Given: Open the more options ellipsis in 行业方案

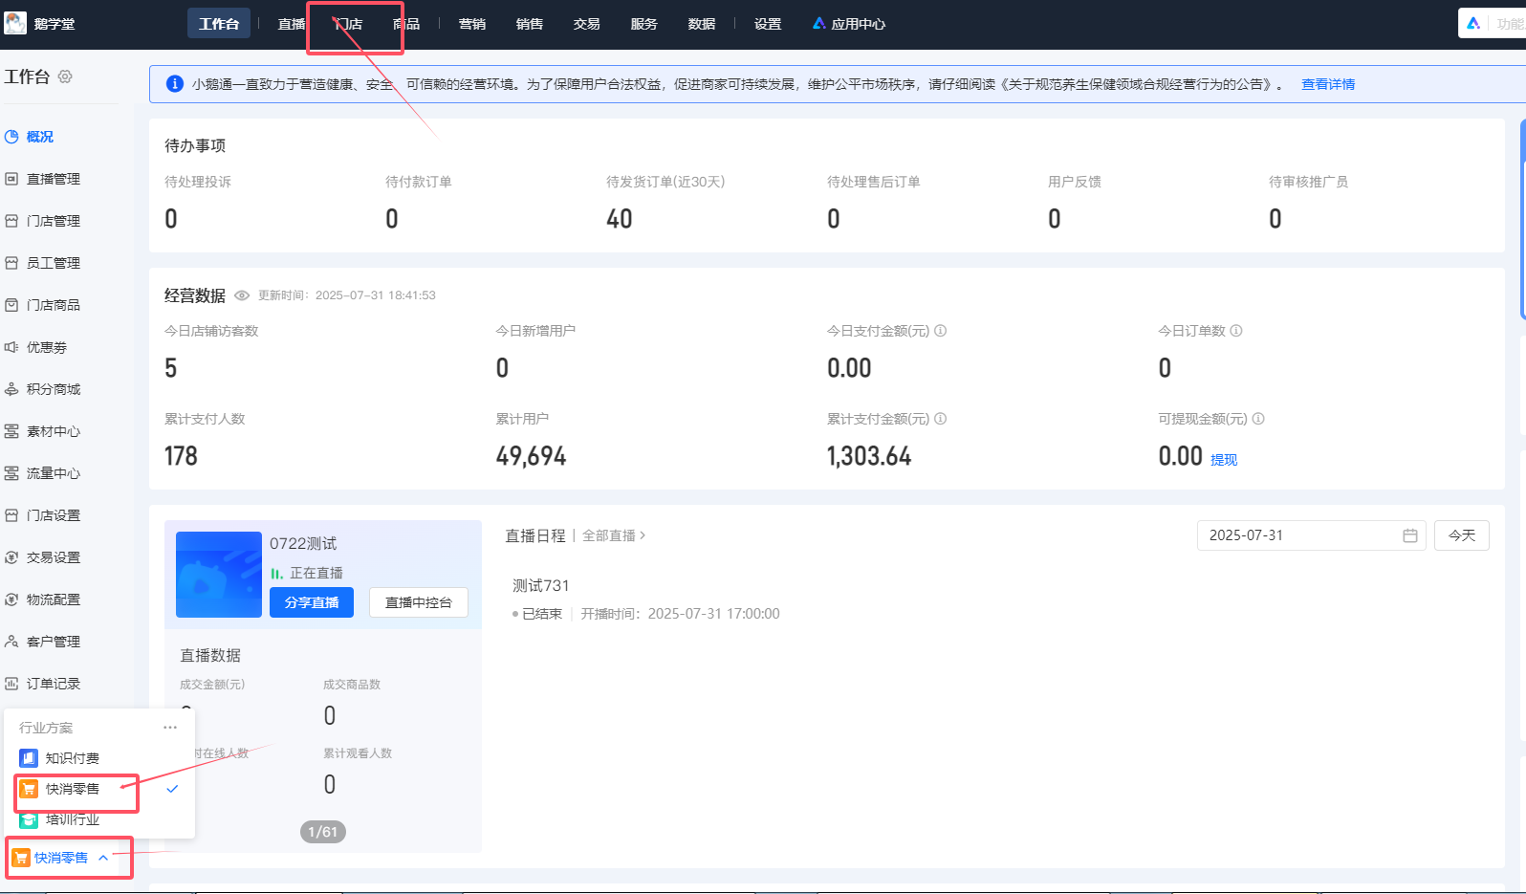Looking at the screenshot, I should pos(170,728).
